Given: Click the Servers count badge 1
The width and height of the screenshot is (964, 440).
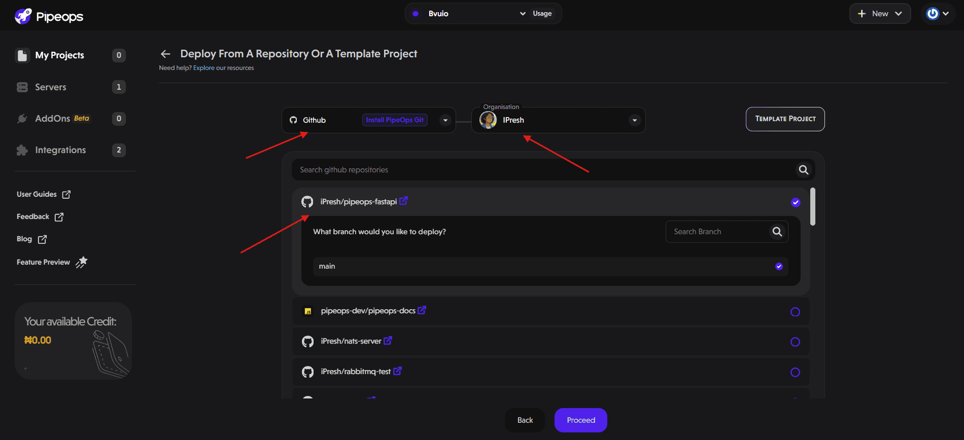Looking at the screenshot, I should [x=119, y=87].
